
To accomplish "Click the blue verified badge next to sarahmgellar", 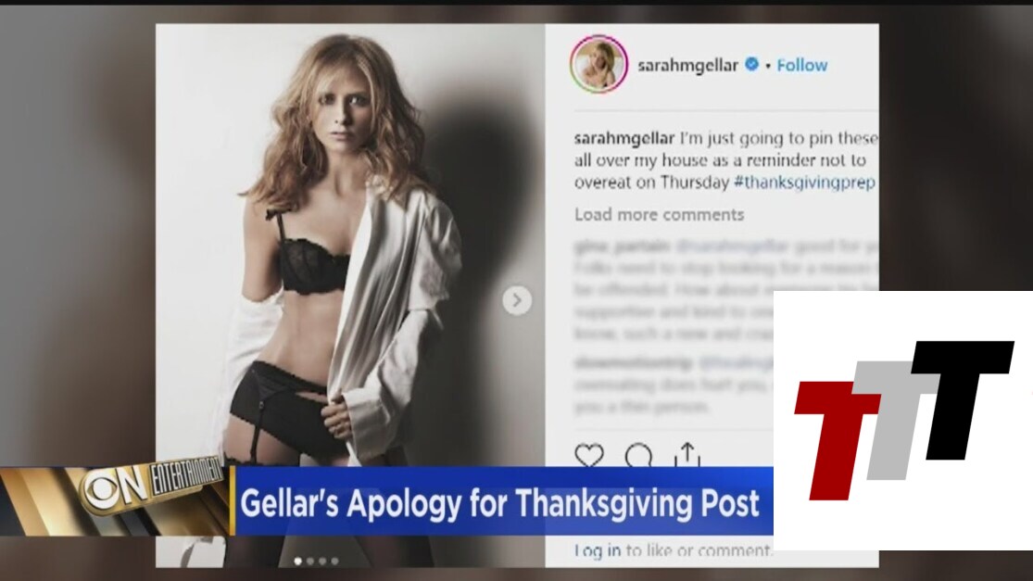I will (x=751, y=65).
